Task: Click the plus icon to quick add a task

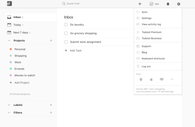Action: (140, 4)
